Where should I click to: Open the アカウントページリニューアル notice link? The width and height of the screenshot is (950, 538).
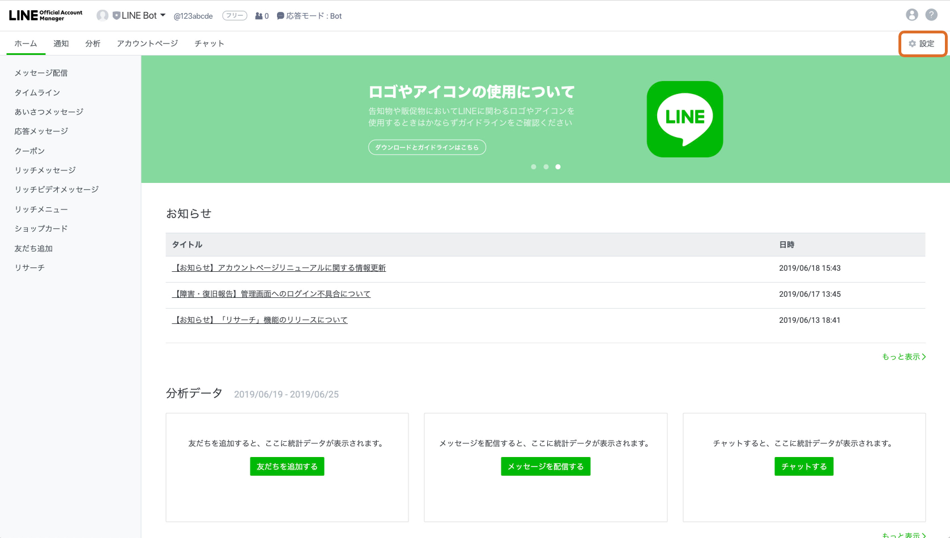point(279,268)
